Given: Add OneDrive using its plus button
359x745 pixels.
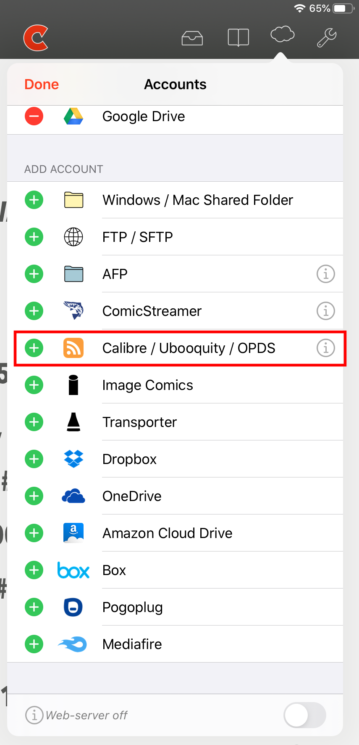Looking at the screenshot, I should coord(34,496).
